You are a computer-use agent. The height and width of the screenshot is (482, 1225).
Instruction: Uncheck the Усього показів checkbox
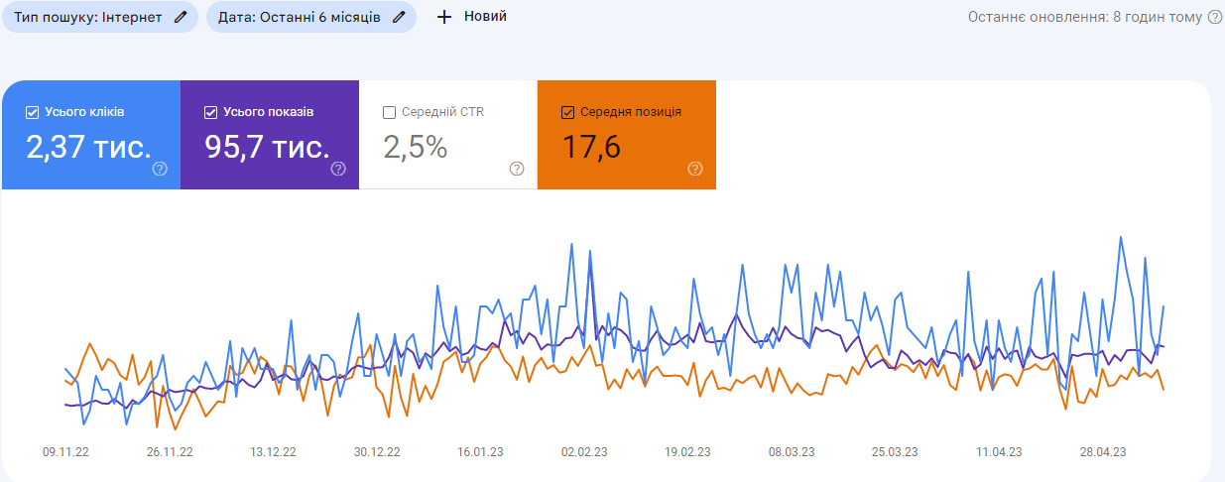pyautogui.click(x=211, y=112)
